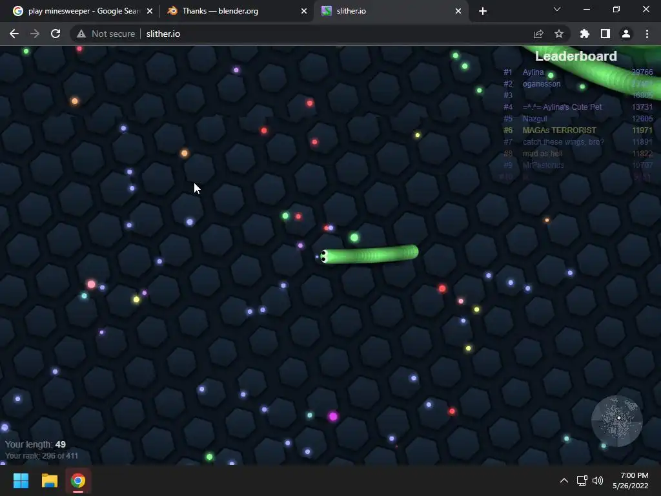Open the share page icon
The image size is (661, 496).
pos(538,34)
